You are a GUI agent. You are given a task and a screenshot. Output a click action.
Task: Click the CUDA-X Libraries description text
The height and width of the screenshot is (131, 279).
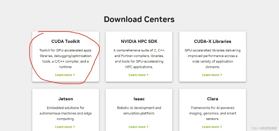coord(213,59)
